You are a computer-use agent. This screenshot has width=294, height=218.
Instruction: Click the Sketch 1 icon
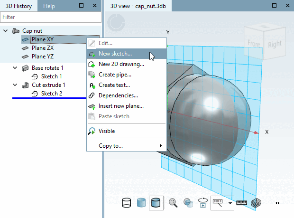pyautogui.click(x=35, y=76)
